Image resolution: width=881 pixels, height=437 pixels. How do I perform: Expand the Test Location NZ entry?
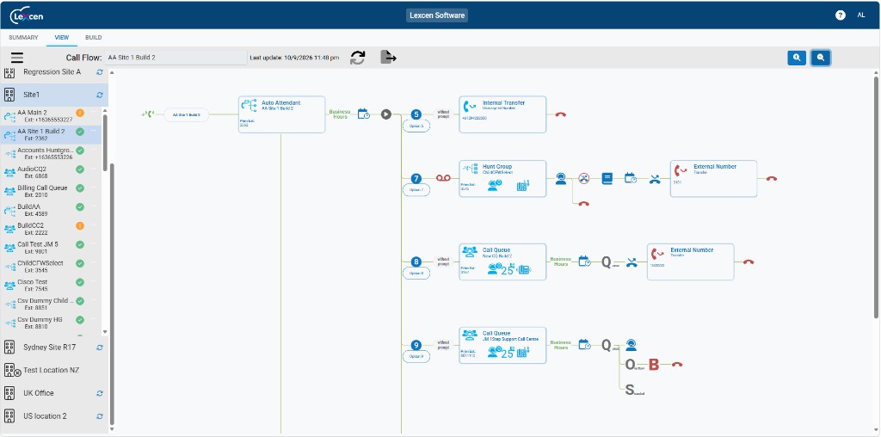(54, 370)
